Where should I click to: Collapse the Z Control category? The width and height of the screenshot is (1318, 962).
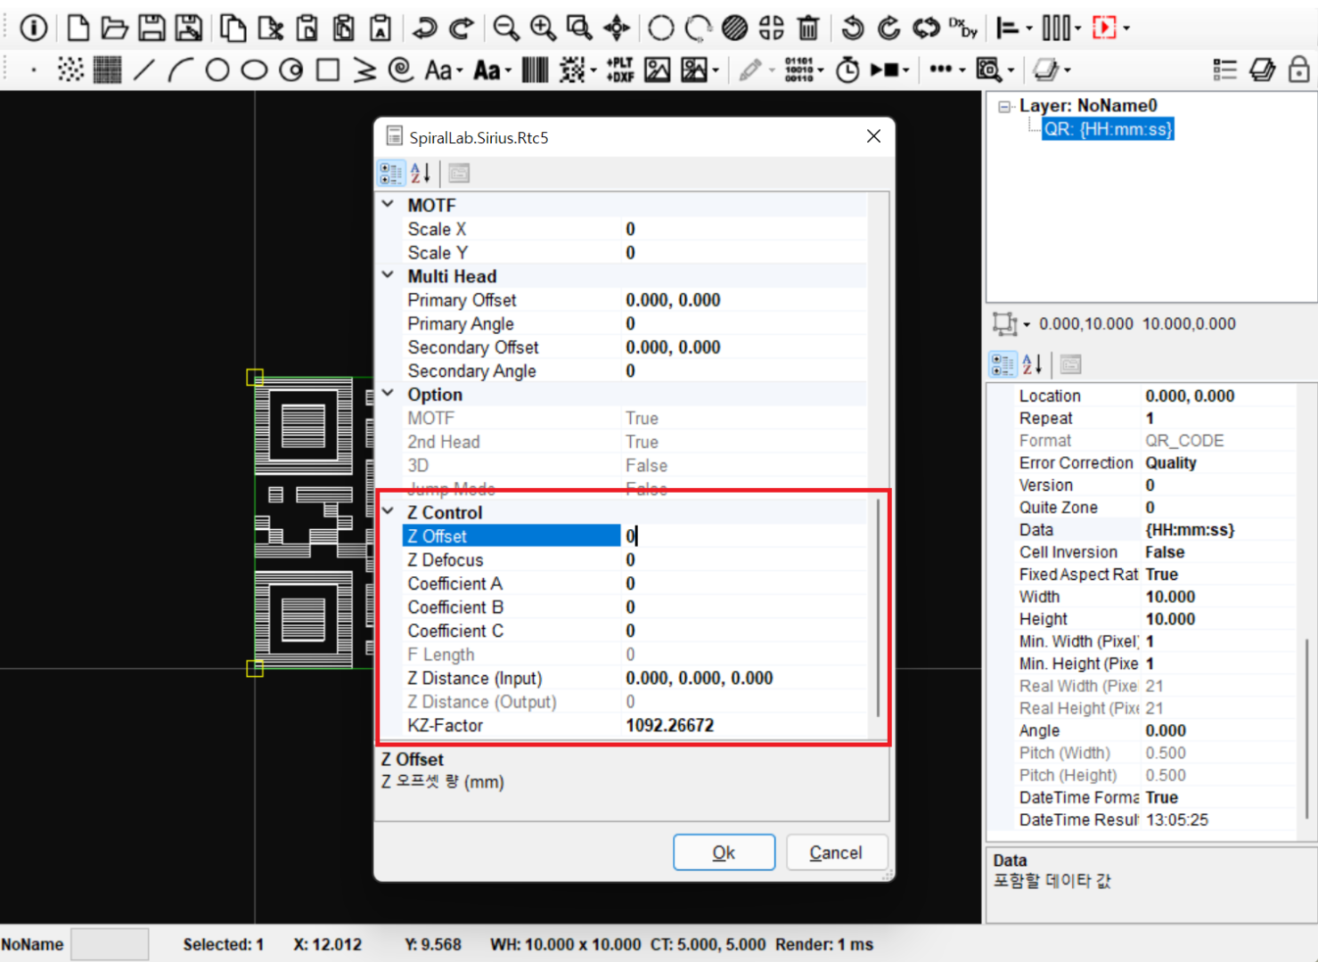coord(389,511)
